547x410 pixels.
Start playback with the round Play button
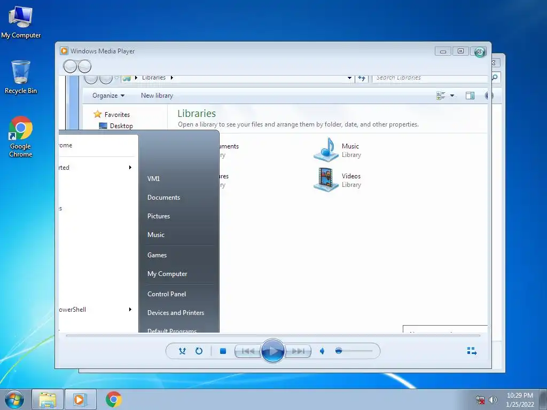(x=272, y=351)
